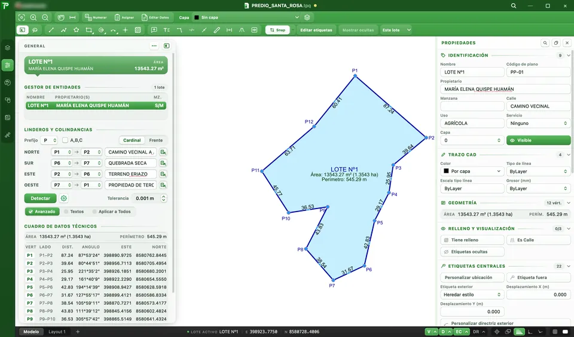
Task: Select the lasso selection tool
Action: coord(35,30)
